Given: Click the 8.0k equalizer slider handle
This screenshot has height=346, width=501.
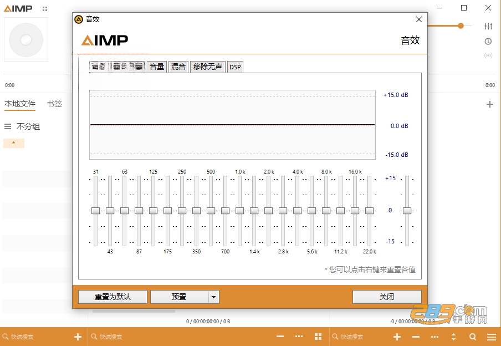Looking at the screenshot, I should coord(326,211).
